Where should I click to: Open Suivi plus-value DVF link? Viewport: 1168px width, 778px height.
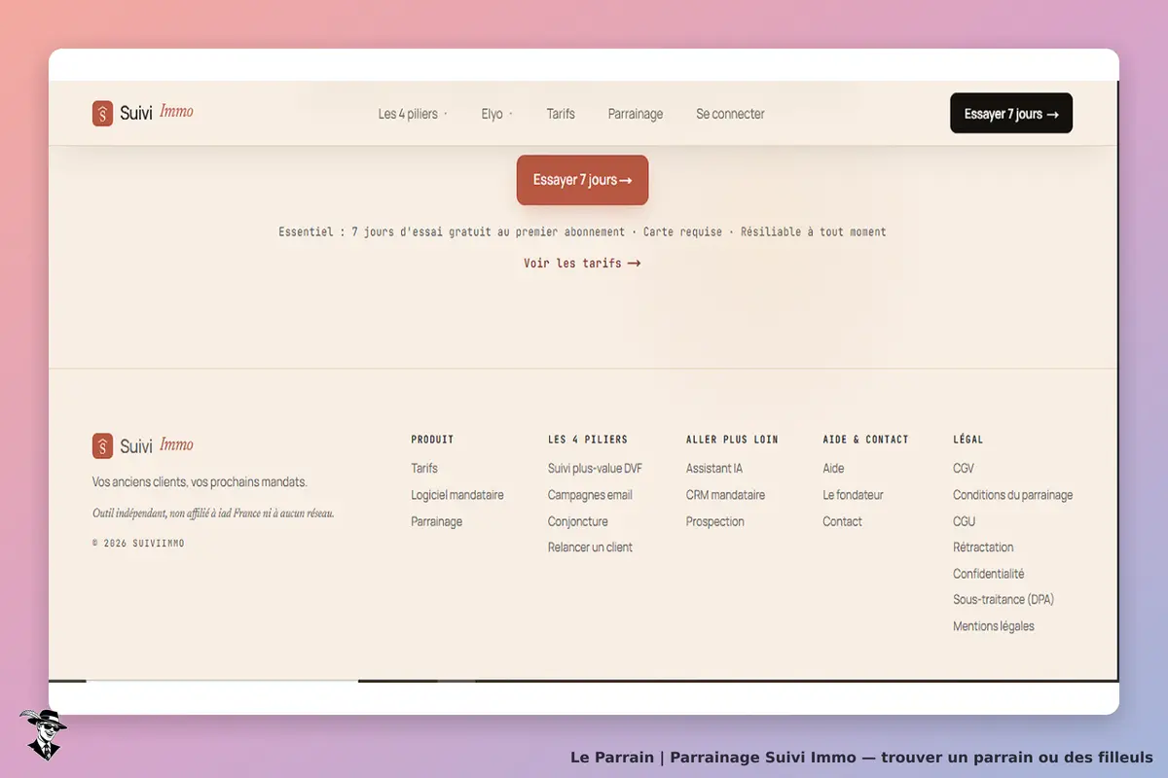tap(595, 468)
